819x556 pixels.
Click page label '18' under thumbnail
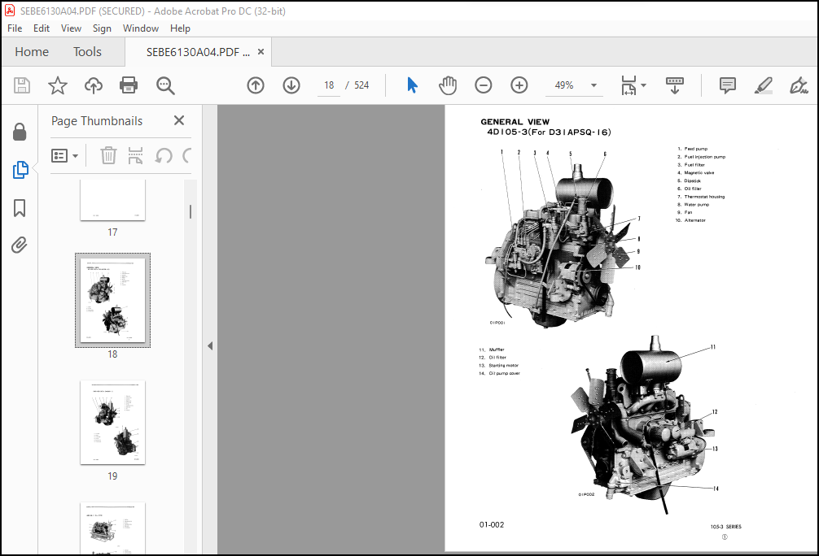click(x=112, y=354)
